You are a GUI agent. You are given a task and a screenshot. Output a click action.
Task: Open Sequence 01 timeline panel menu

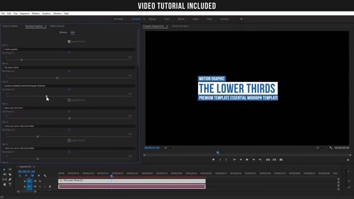coord(34,167)
